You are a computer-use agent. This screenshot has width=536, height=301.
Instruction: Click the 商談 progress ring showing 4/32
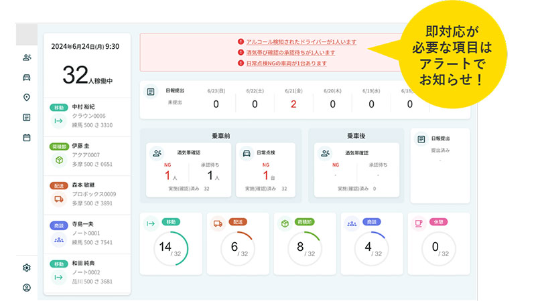point(372,248)
